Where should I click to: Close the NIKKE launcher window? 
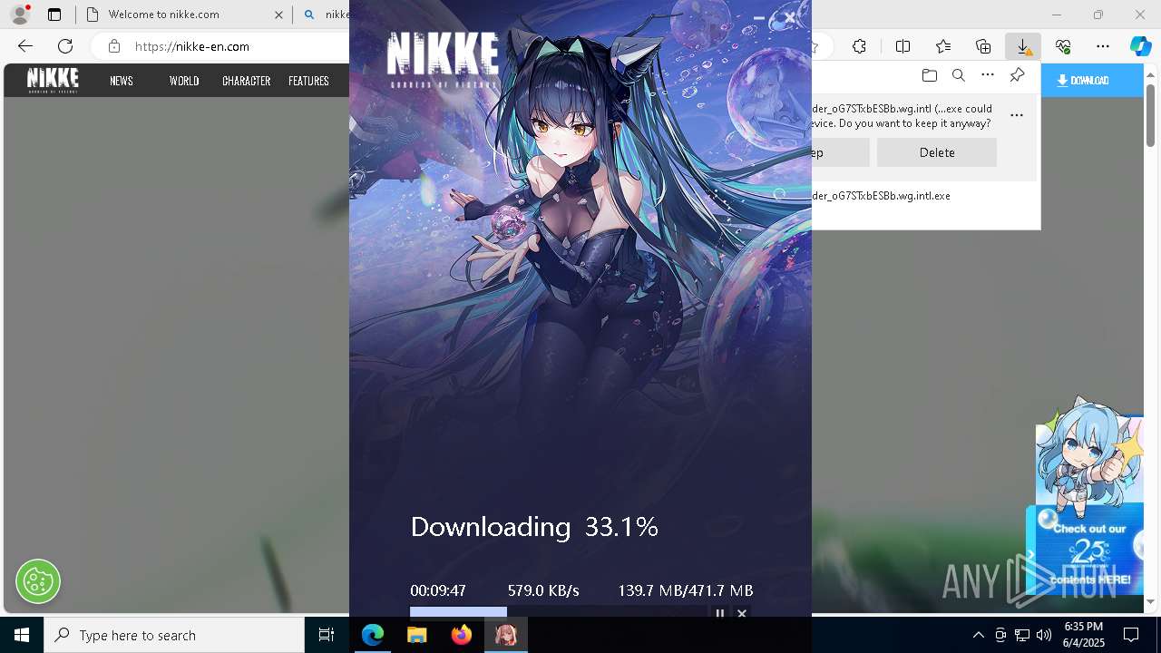click(790, 17)
